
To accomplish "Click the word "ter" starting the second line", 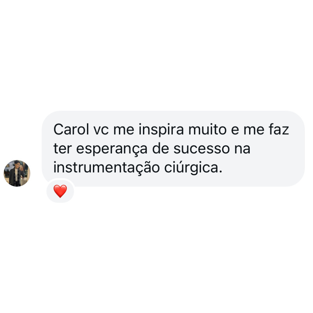I will (x=63, y=149).
